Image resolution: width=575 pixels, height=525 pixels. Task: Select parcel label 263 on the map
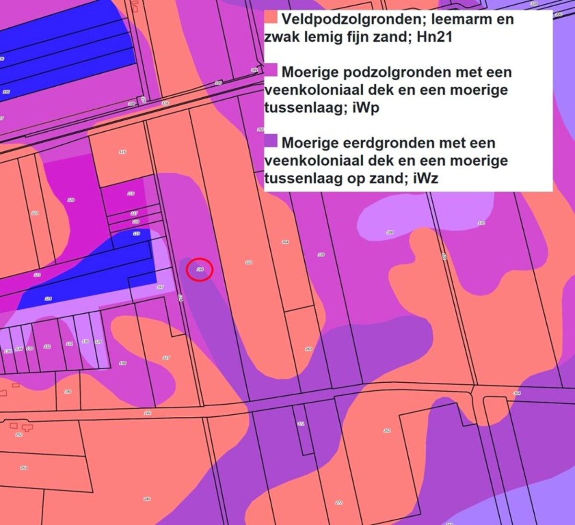[309, 349]
